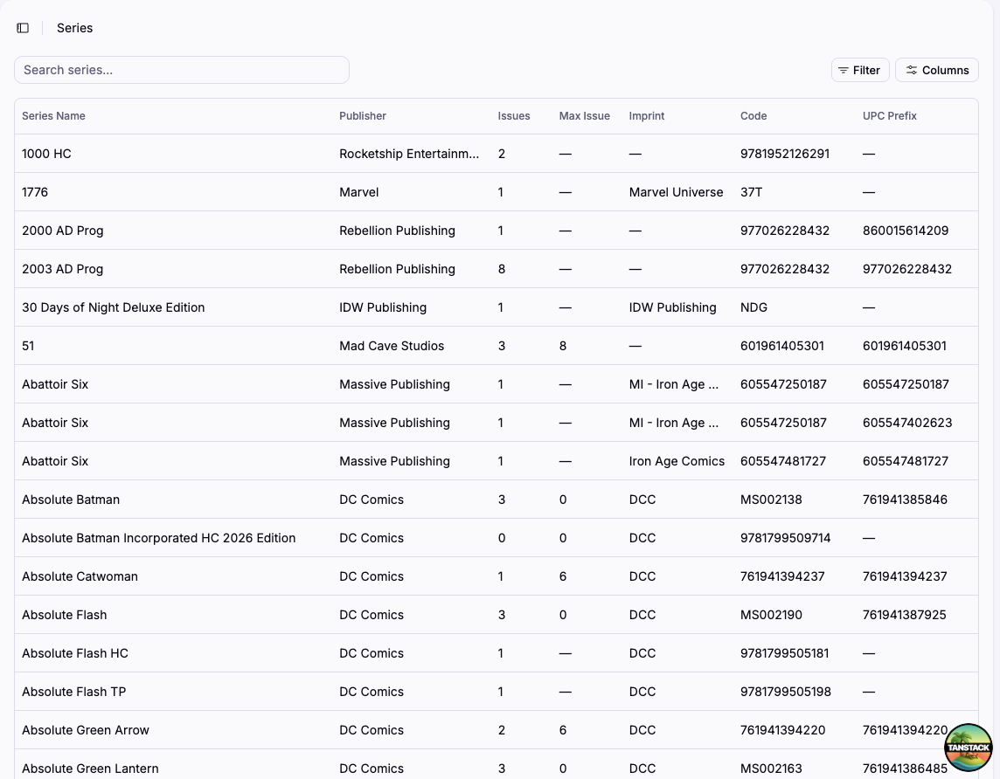This screenshot has height=779, width=1000.
Task: Click UPC prefix 860015614209
Action: tap(906, 231)
